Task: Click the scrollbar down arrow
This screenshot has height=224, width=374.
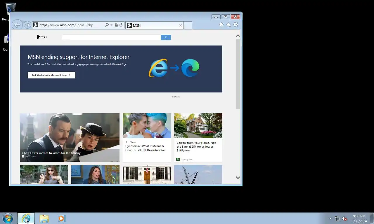Action: pyautogui.click(x=238, y=178)
